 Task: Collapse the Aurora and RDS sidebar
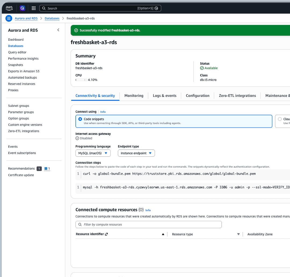pos(58,30)
